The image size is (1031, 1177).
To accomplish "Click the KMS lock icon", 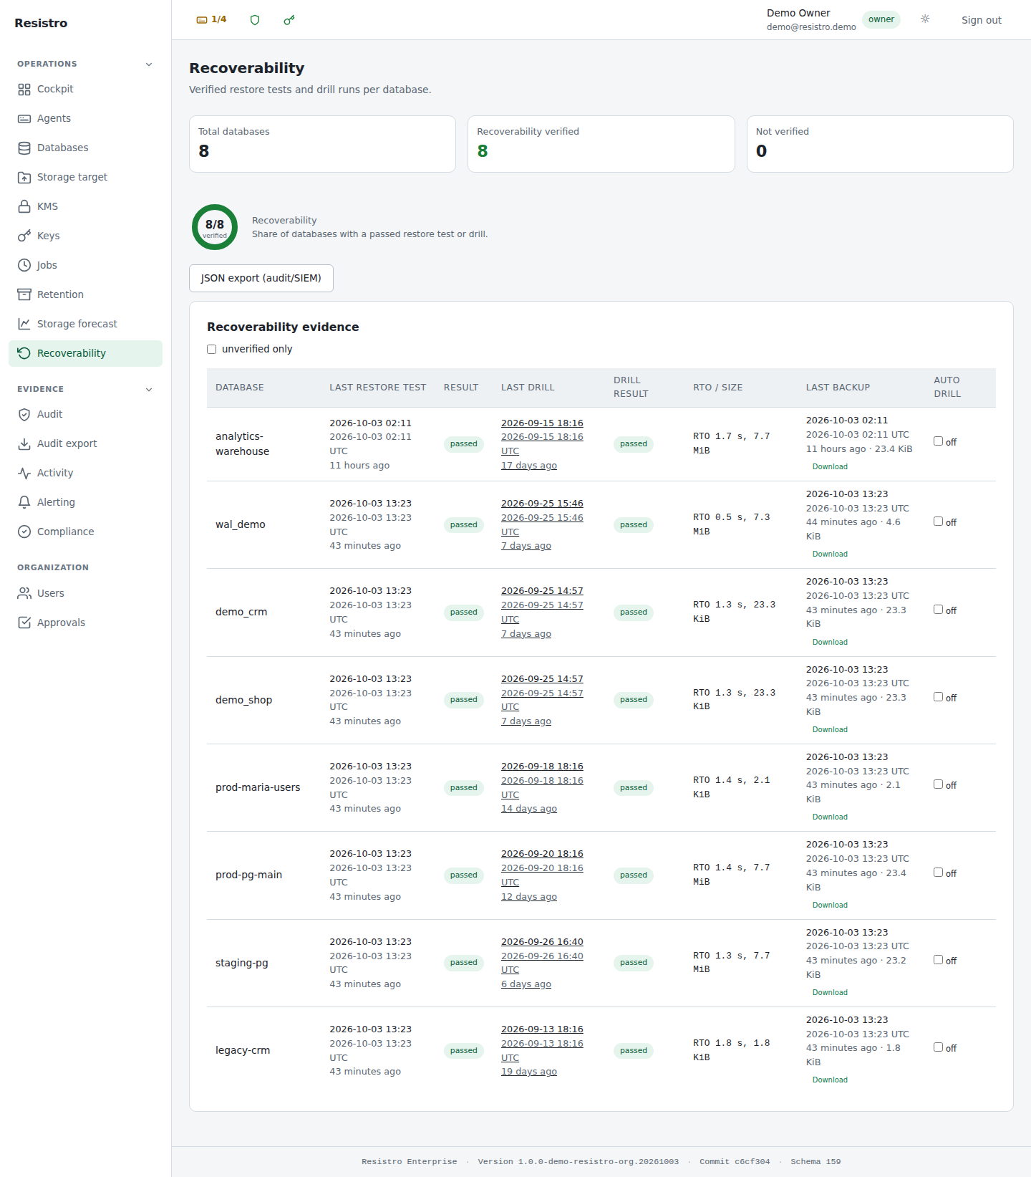I will [x=24, y=207].
